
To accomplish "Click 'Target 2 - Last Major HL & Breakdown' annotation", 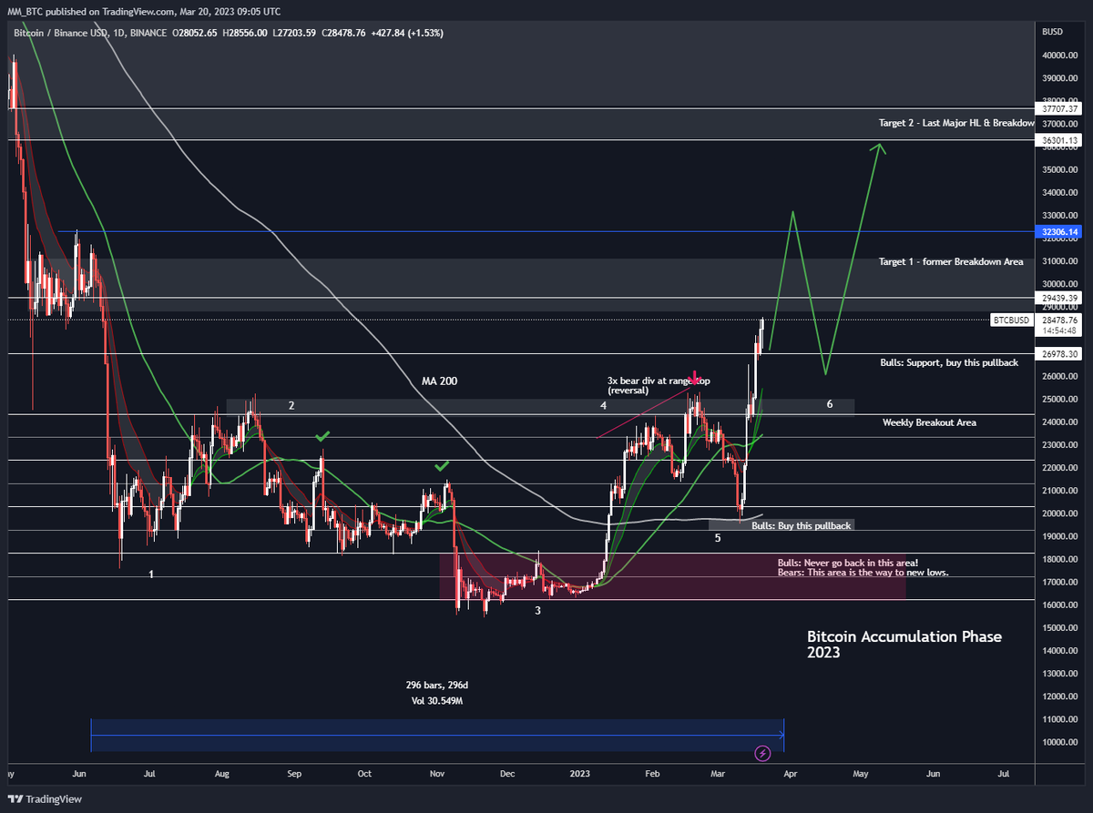I will coord(956,123).
